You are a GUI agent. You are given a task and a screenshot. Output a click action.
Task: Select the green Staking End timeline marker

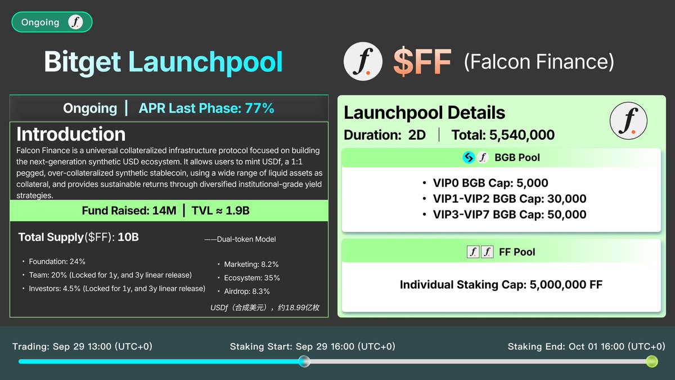[652, 361]
